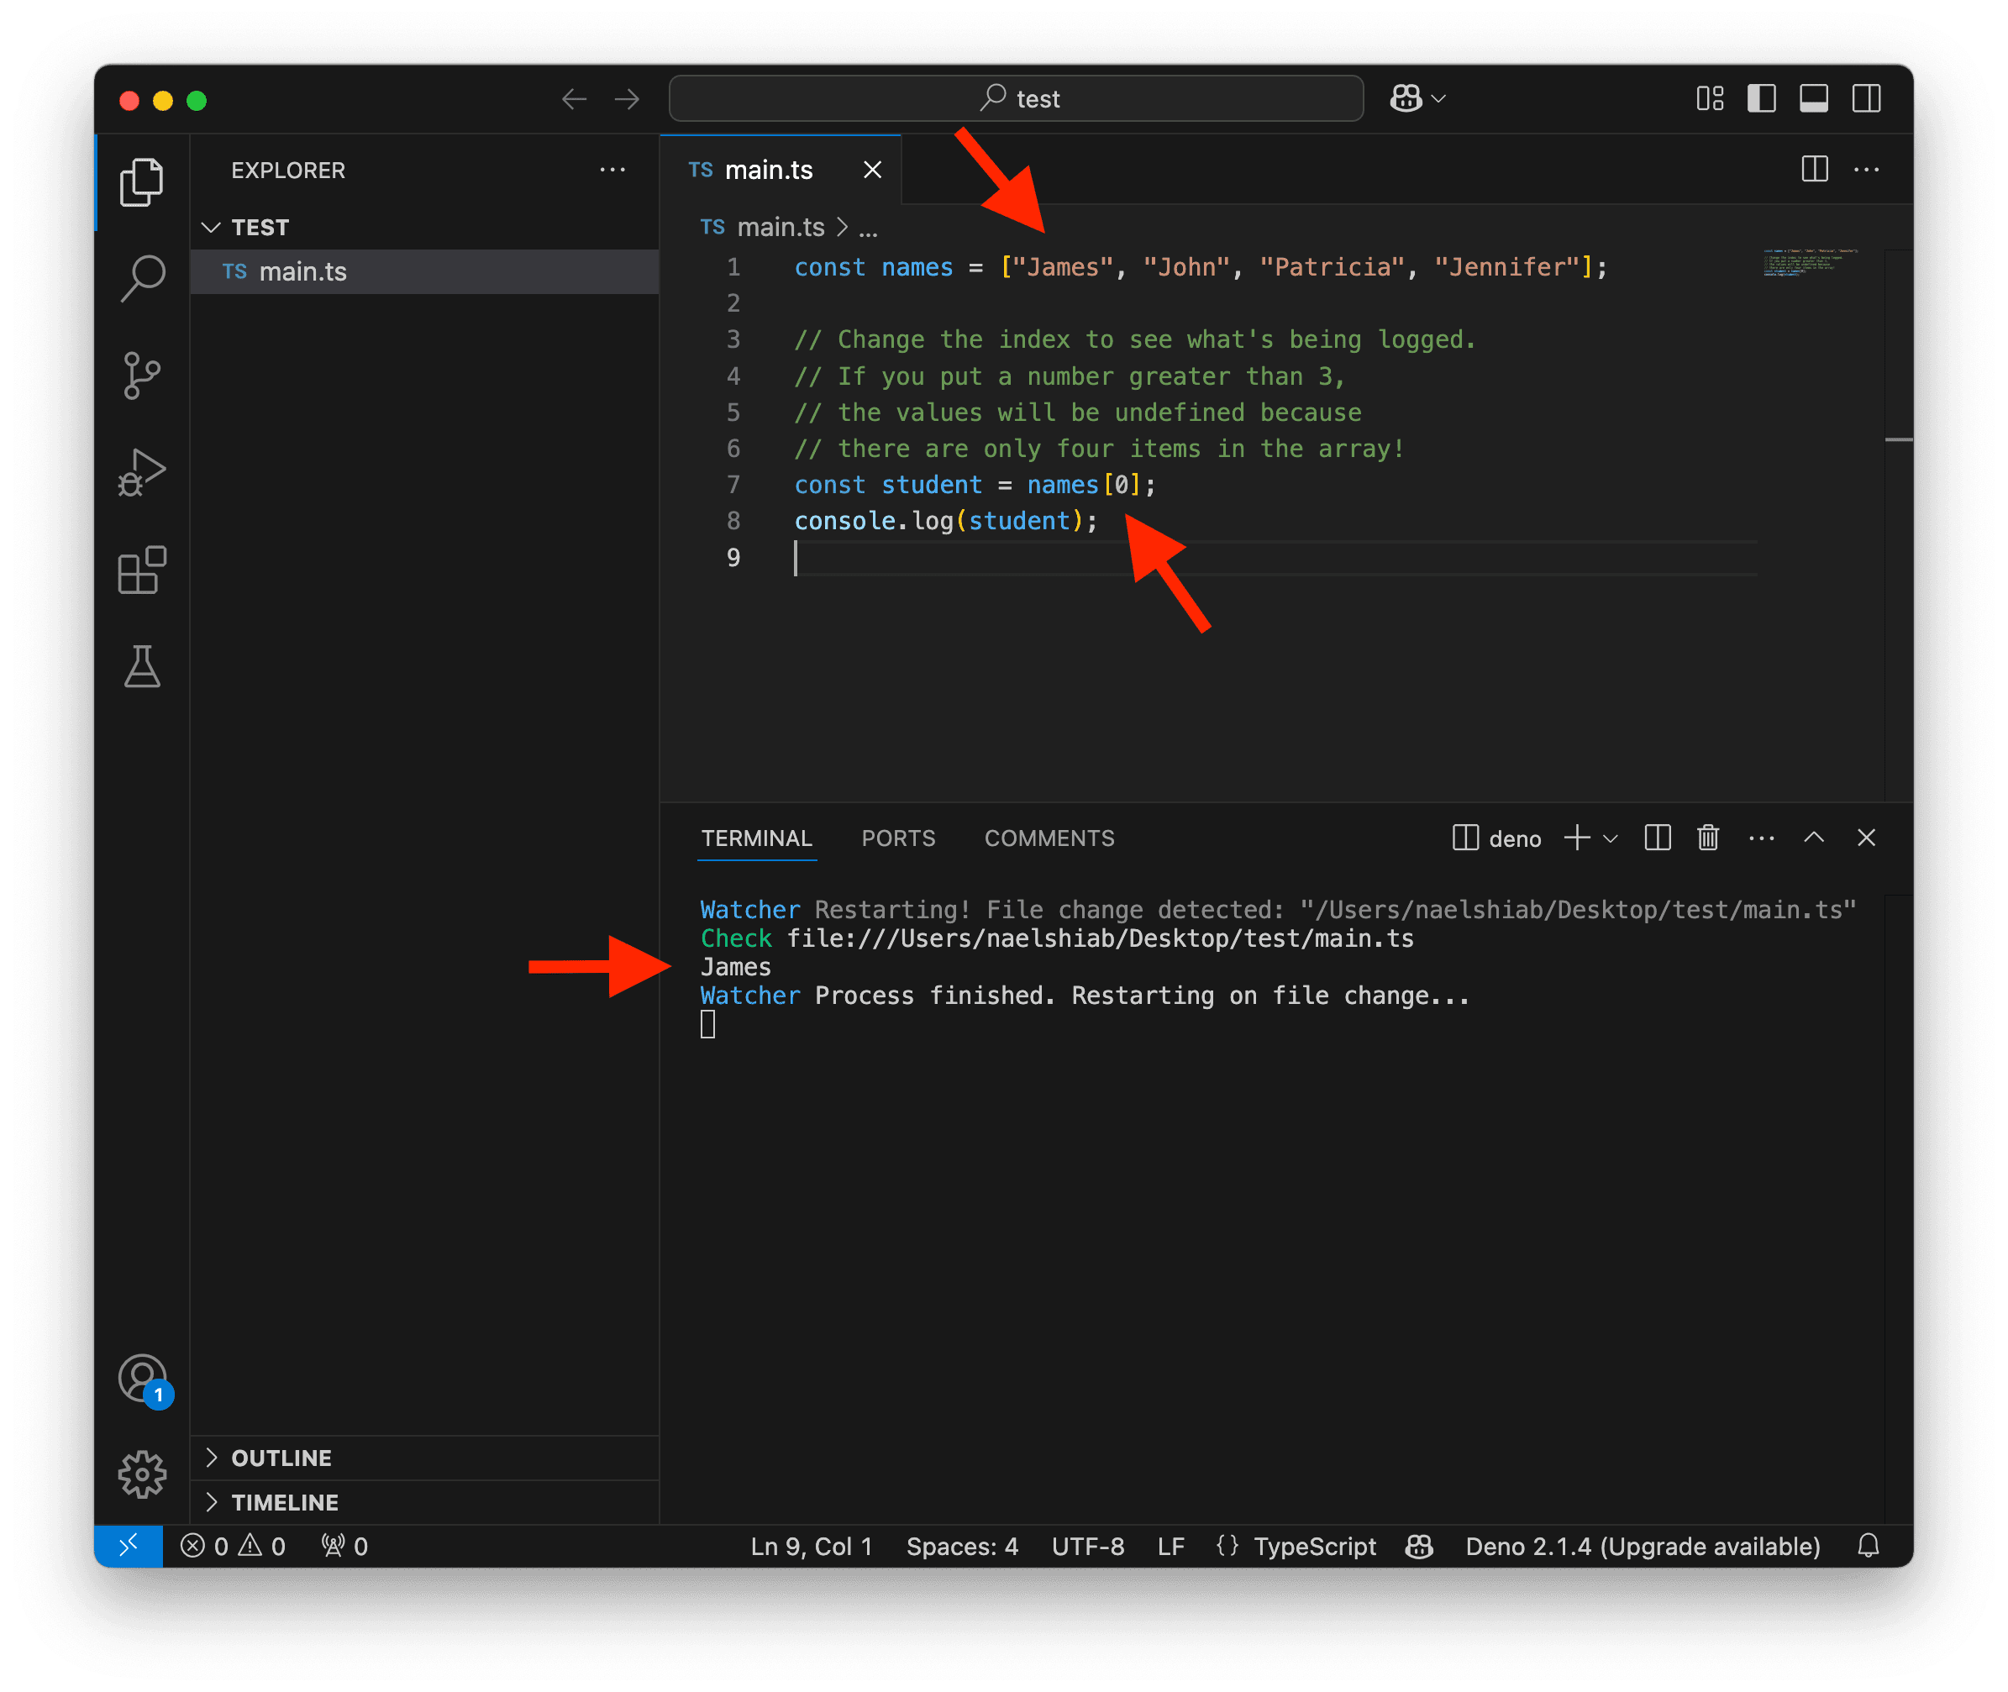Viewport: 2008px width, 1692px height.
Task: Expand the TIMELINE section
Action: click(x=424, y=1501)
